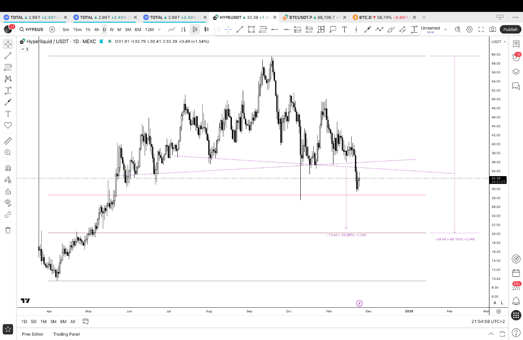
Task: Hide all drawings with the eye icon
Action: pos(8,202)
